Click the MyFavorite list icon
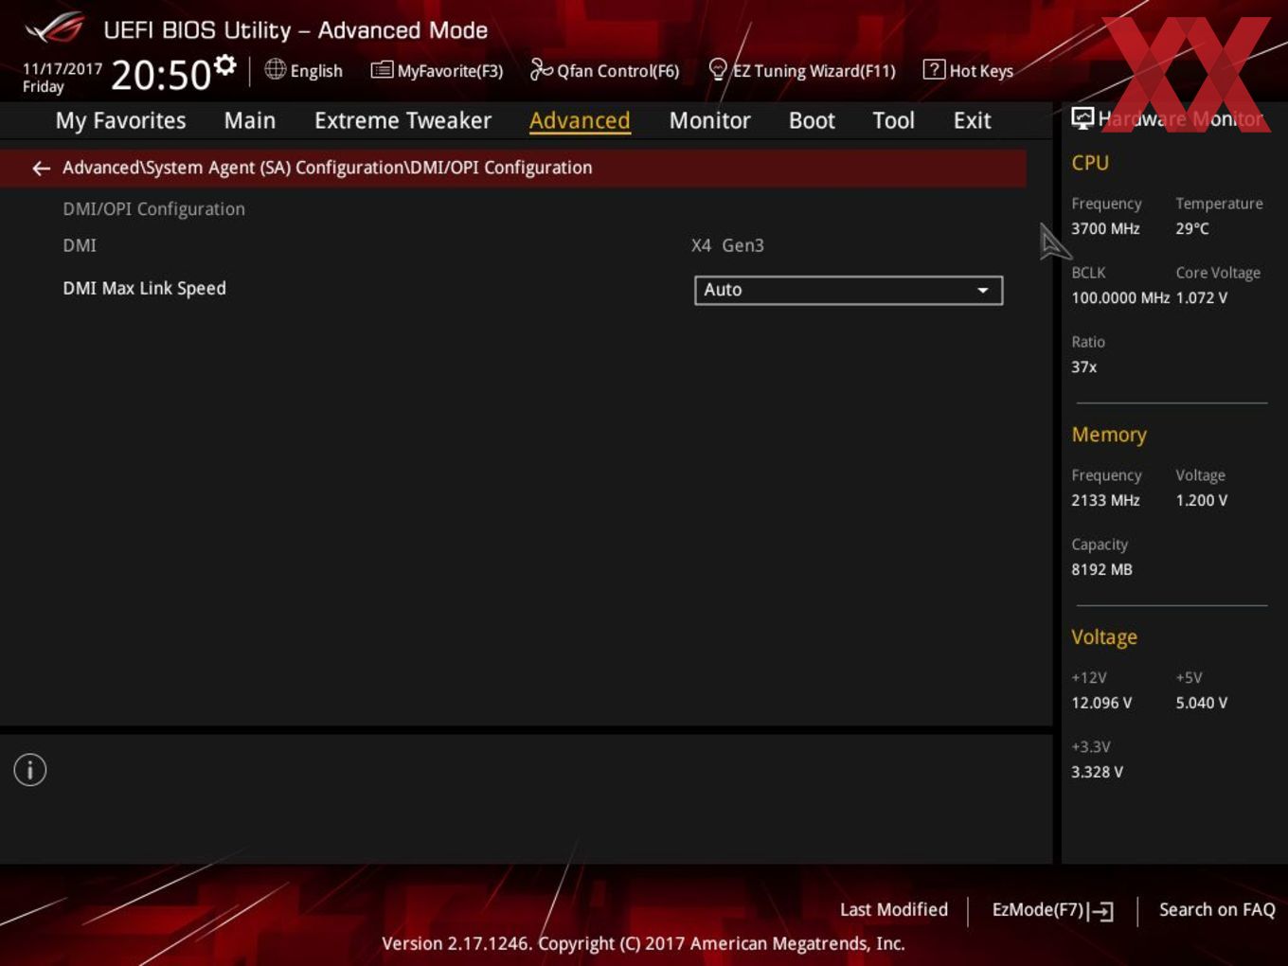This screenshot has width=1288, height=966. pyautogui.click(x=382, y=69)
